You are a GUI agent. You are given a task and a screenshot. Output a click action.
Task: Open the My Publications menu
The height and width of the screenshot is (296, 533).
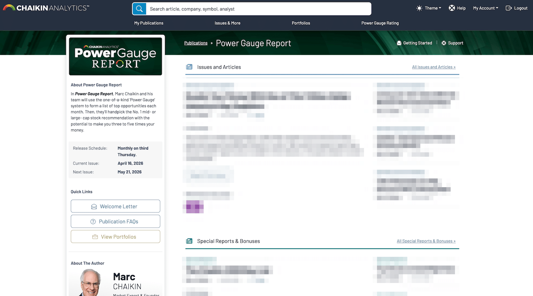coord(149,23)
